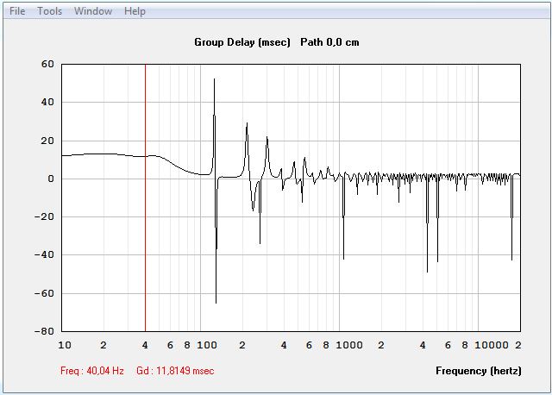Click the 10000 label on frequency axis
The height and width of the screenshot is (395, 552).
[492, 345]
